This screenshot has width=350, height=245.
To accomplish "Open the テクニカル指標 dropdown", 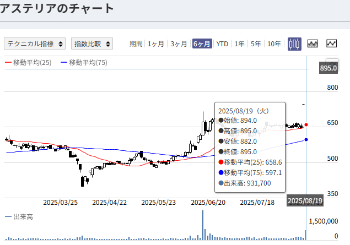I will click(35, 43).
